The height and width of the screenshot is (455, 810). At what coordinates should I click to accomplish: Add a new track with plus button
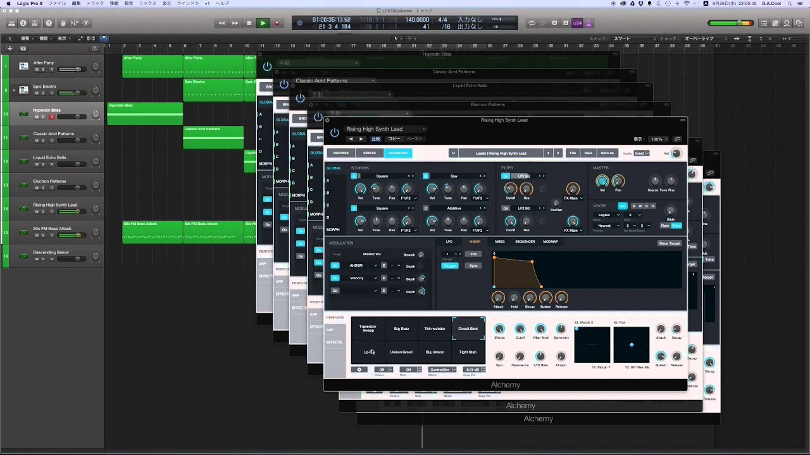[x=10, y=48]
